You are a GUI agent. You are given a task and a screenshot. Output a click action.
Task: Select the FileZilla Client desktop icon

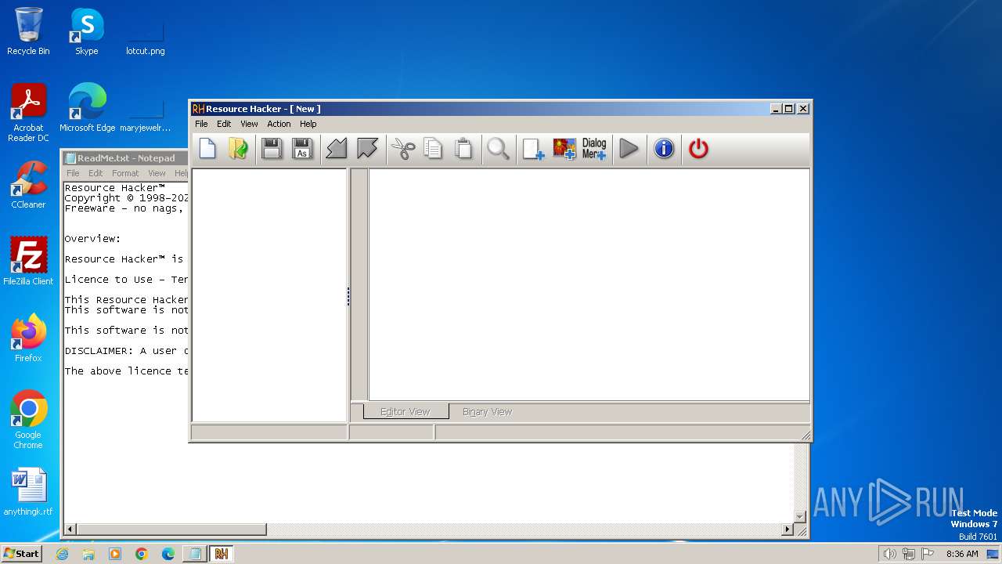point(28,261)
